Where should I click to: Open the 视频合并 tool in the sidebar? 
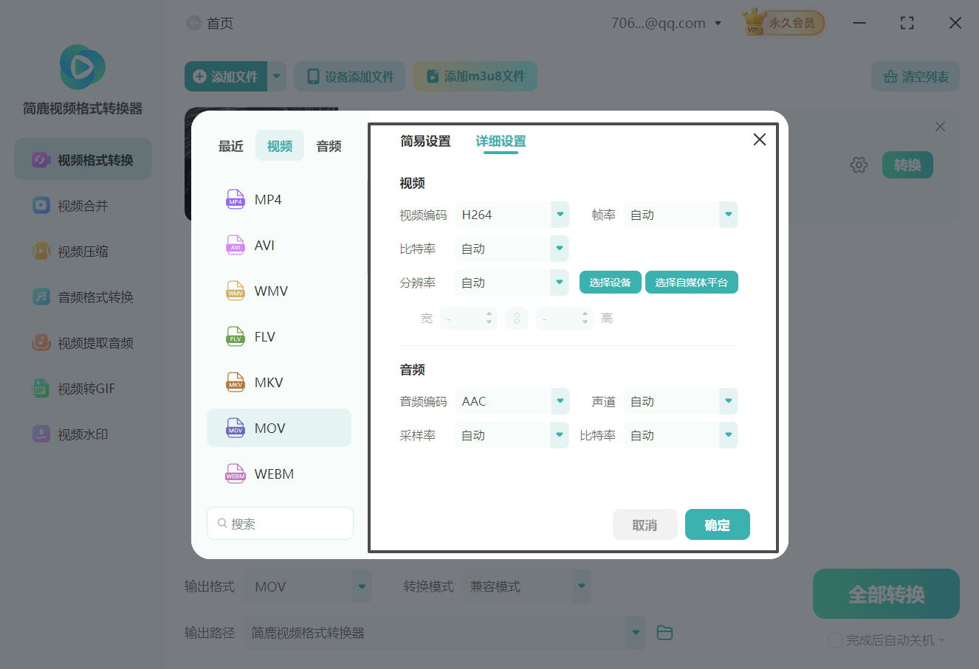83,205
